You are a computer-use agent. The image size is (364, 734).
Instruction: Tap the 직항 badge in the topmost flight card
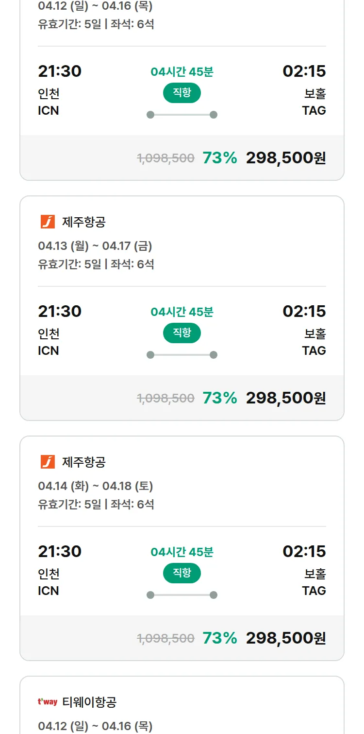[182, 93]
